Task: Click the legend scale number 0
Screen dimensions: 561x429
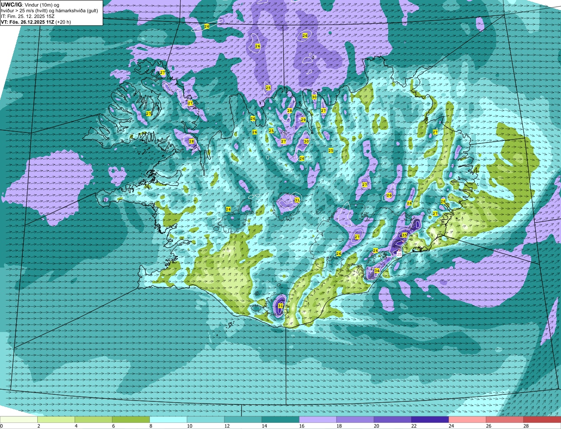Action: coord(2,426)
